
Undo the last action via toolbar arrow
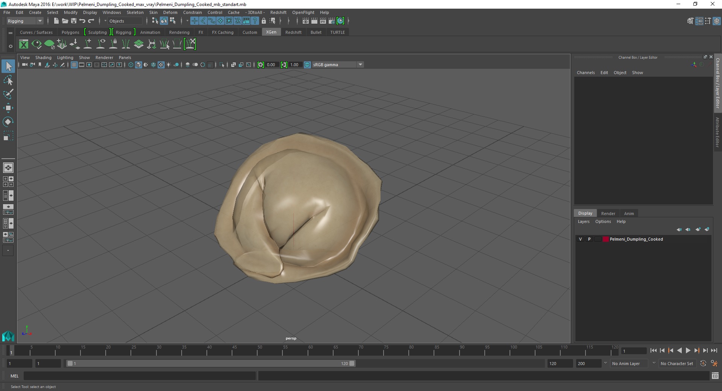82,21
